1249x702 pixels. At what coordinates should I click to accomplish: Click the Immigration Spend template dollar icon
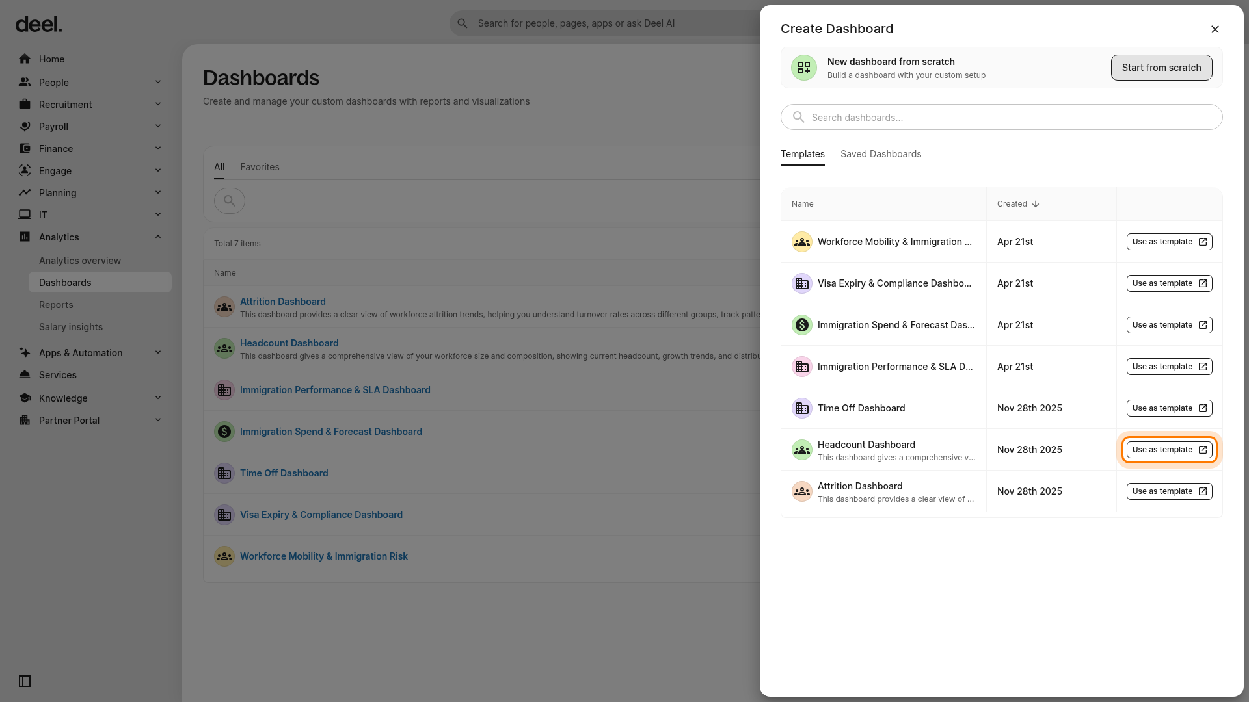802,325
